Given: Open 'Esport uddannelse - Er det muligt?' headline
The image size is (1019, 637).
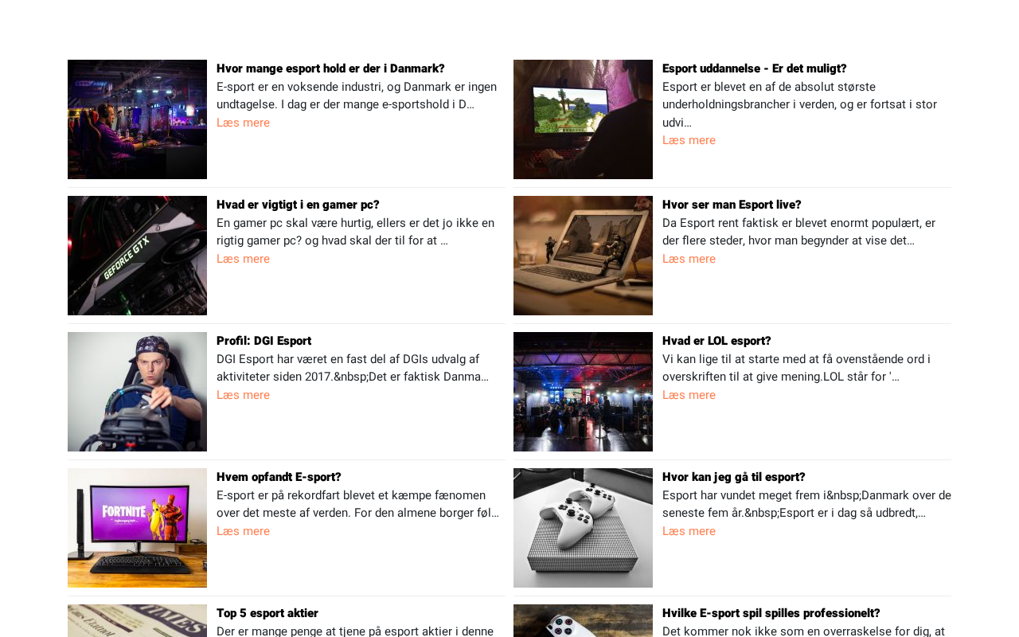Looking at the screenshot, I should click(x=755, y=68).
